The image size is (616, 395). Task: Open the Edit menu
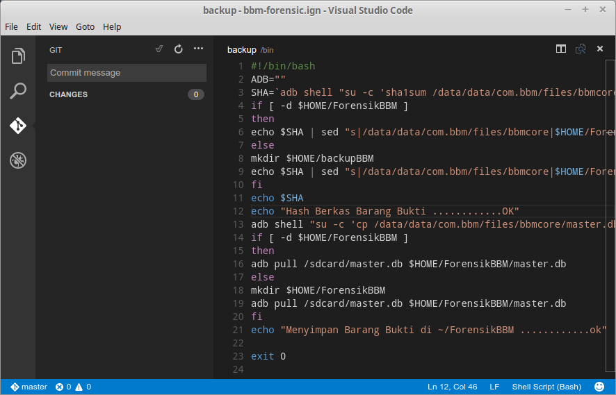point(34,26)
